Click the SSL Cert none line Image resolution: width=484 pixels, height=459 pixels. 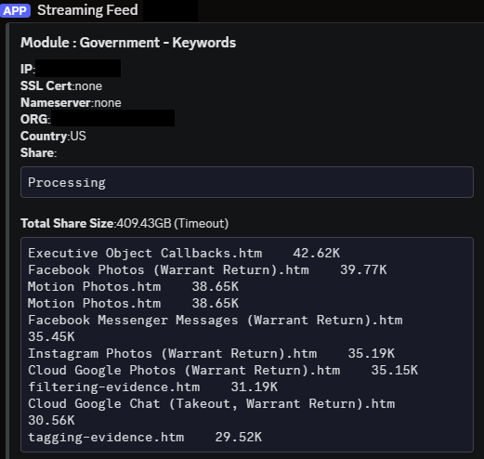pyautogui.click(x=61, y=85)
